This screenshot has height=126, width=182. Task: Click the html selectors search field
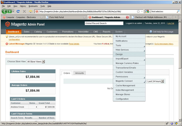point(164,11)
